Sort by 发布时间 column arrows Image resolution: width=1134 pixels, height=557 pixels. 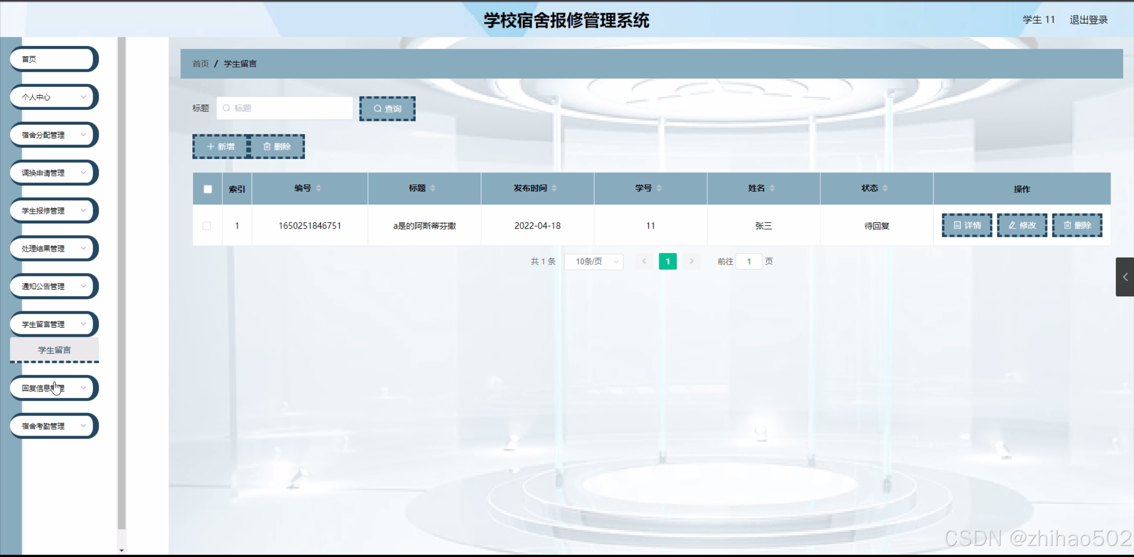coord(554,188)
